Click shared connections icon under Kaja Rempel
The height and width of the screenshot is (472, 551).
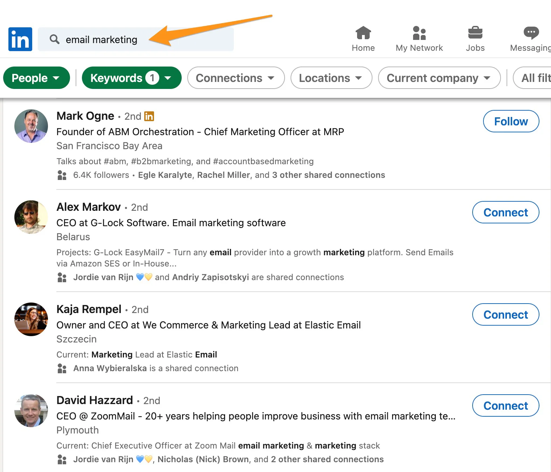click(x=62, y=368)
